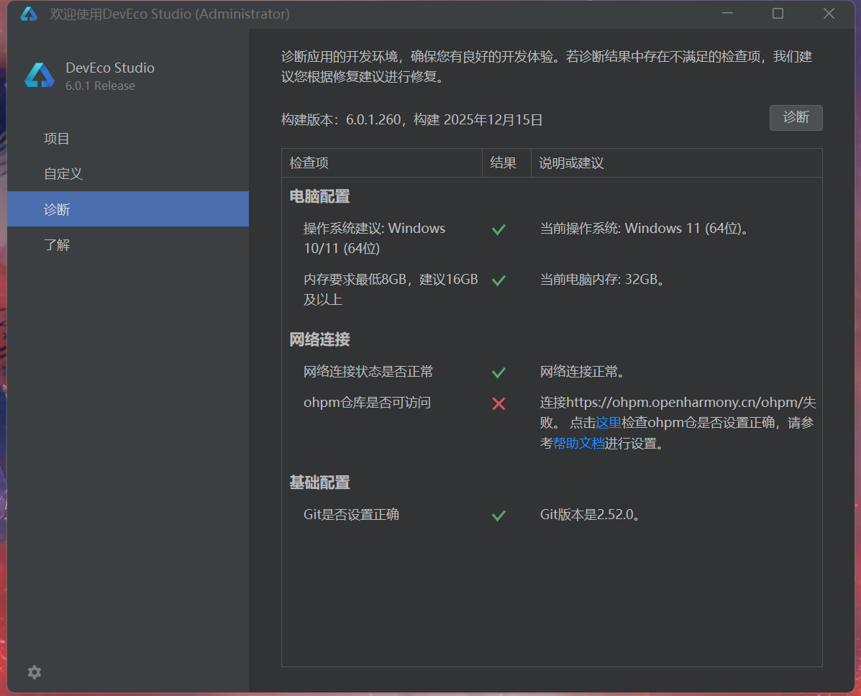The width and height of the screenshot is (861, 696).
Task: Click the 连接https://ohpm.openharmony.cn/ohpm/失败 text
Action: 678,412
